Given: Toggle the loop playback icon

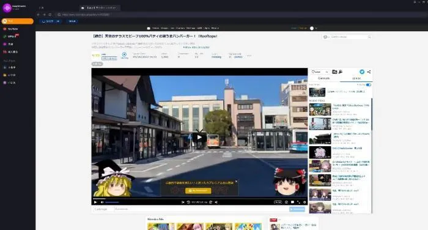Looking at the screenshot, I should (x=286, y=202).
